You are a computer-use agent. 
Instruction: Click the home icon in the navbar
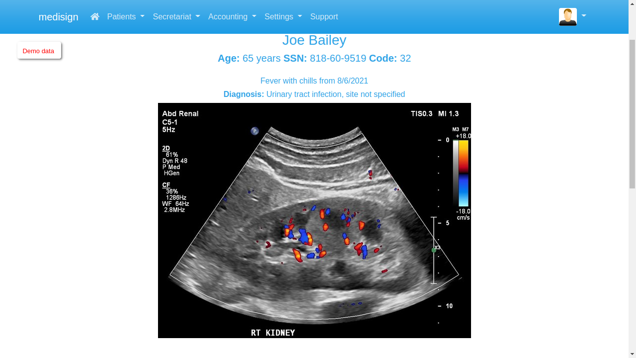pyautogui.click(x=94, y=16)
